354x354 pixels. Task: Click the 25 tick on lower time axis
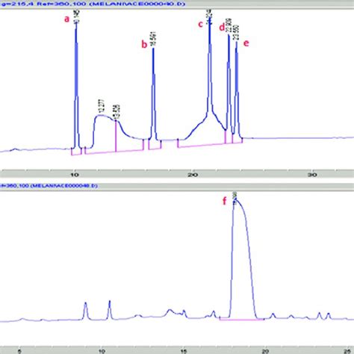point(347,352)
